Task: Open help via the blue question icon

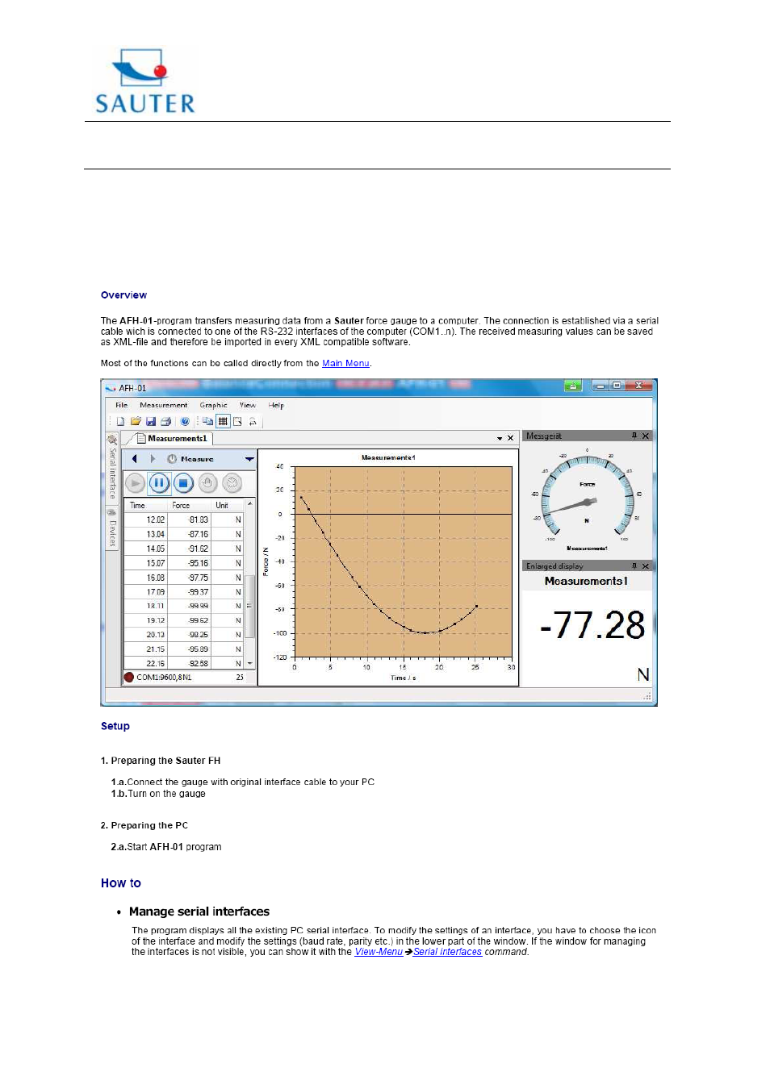Action: coord(185,421)
